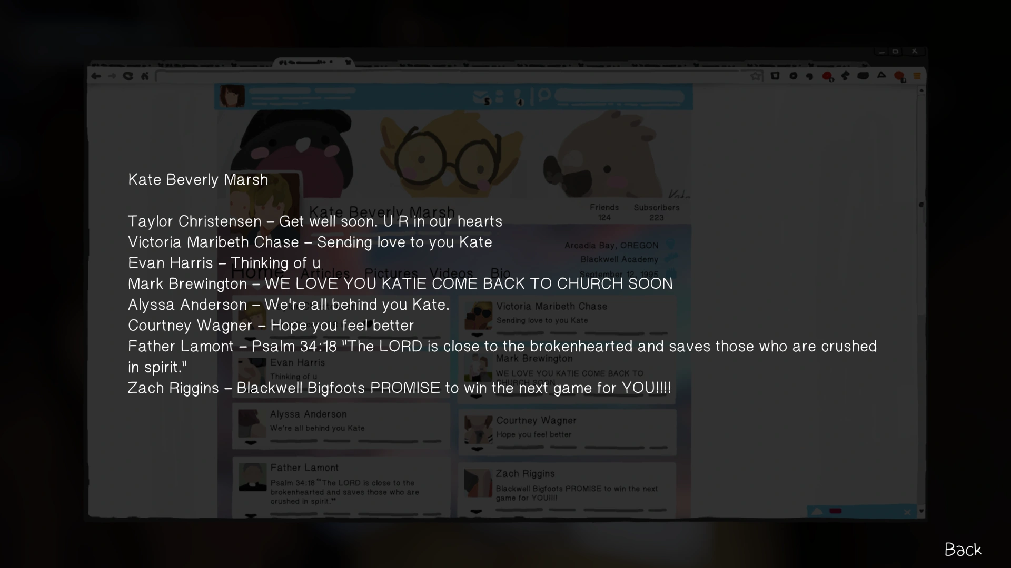Open the Videos tab on Kate's profile
This screenshot has height=568, width=1011.
(451, 273)
